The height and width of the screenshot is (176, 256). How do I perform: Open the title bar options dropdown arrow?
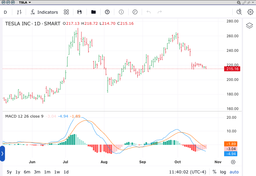coord(253,2)
